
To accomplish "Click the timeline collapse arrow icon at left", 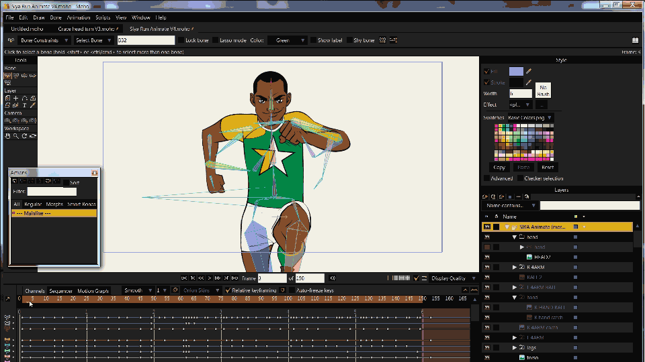I will [x=7, y=299].
